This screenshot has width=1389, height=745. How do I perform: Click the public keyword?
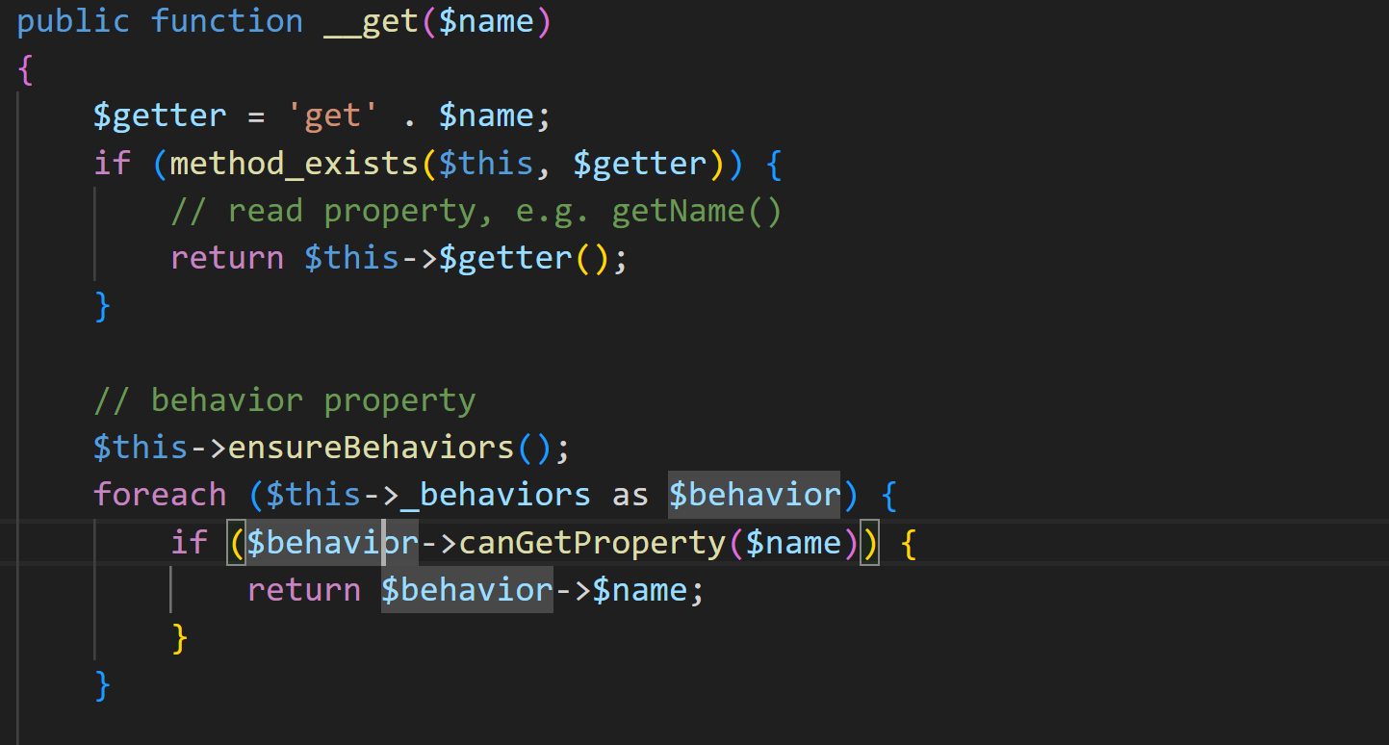(73, 21)
